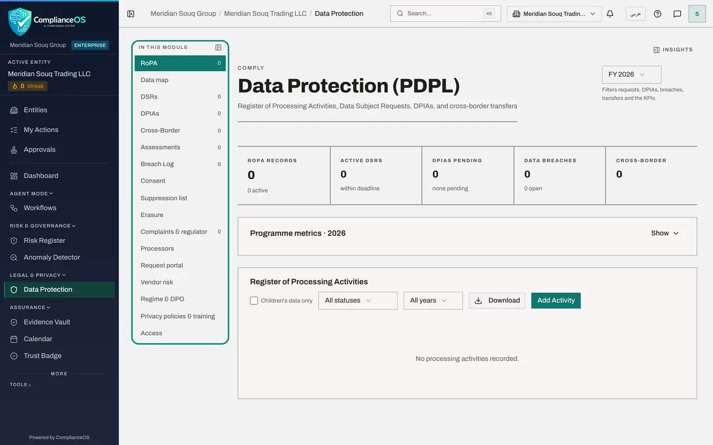Viewport: 713px width, 445px height.
Task: Open the All statuses filter dropdown
Action: tap(358, 300)
